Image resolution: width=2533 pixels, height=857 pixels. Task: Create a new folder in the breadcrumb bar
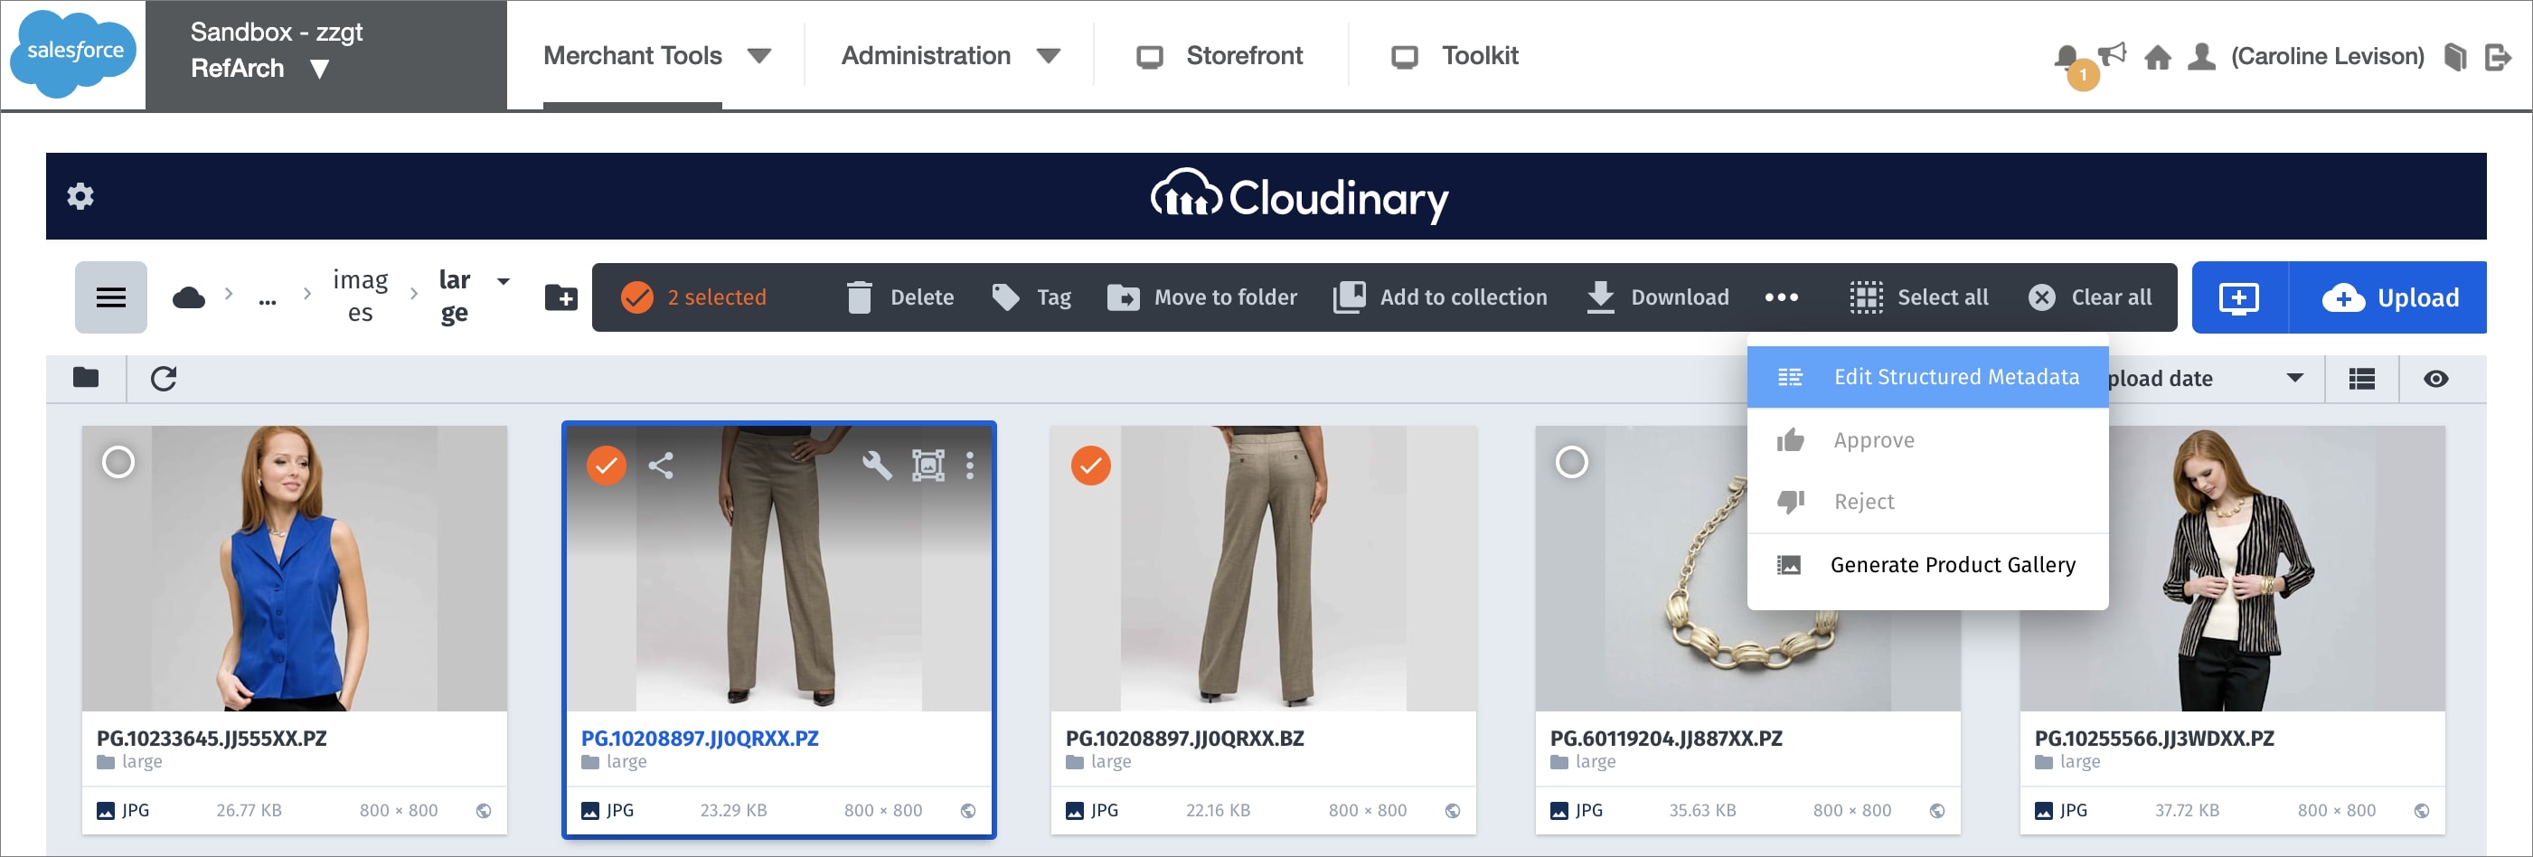560,297
